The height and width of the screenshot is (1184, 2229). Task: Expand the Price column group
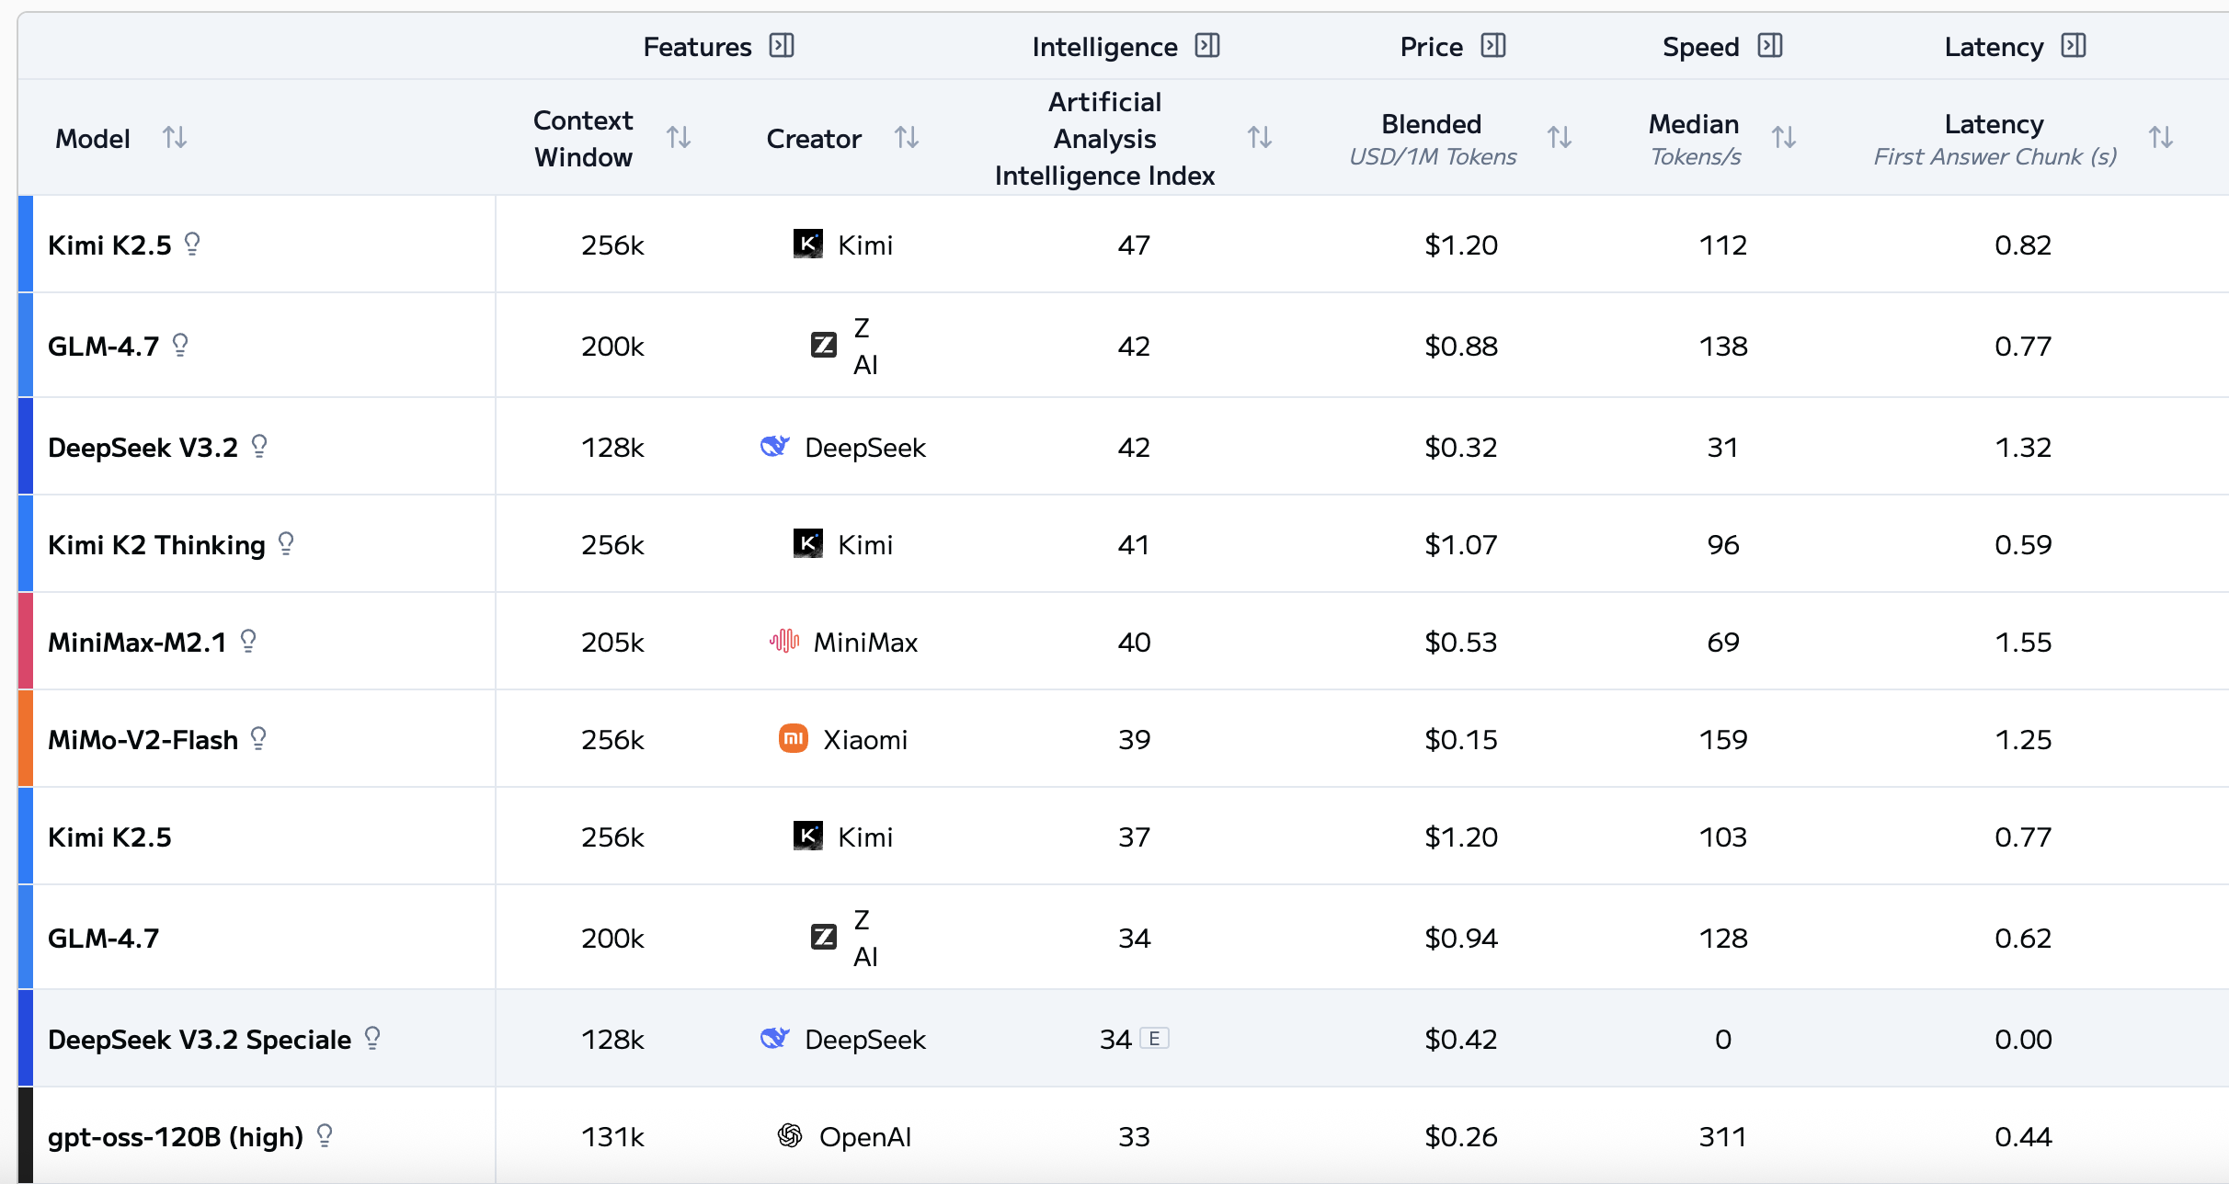tap(1493, 46)
